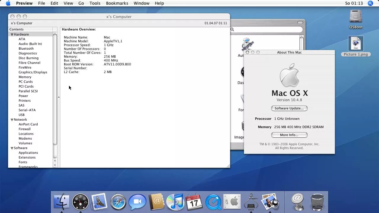Open Safari from the Dock
The image size is (379, 213).
(x=118, y=202)
